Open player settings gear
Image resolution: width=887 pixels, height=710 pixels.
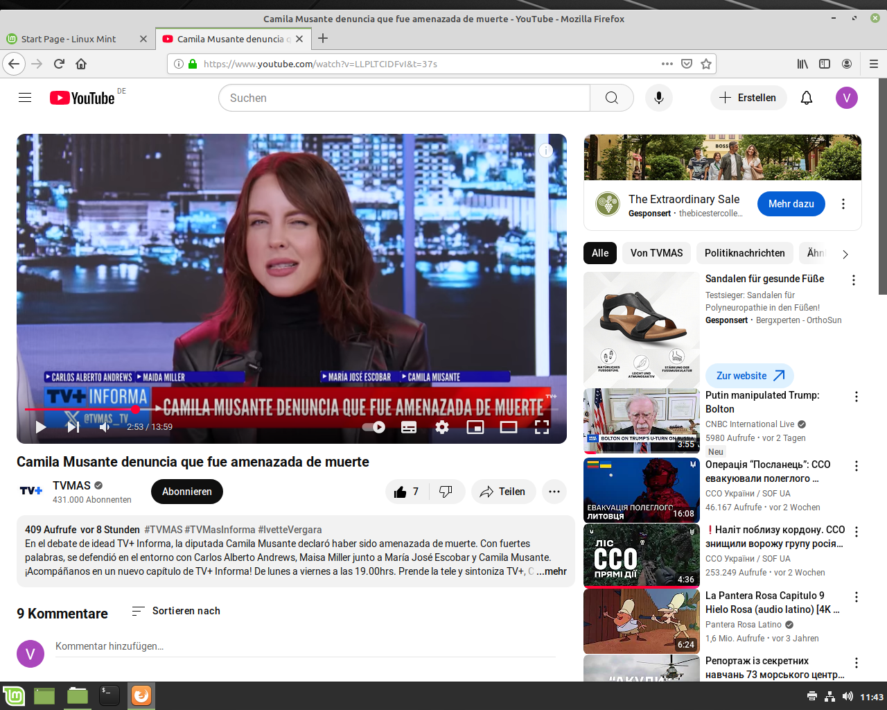pyautogui.click(x=442, y=427)
